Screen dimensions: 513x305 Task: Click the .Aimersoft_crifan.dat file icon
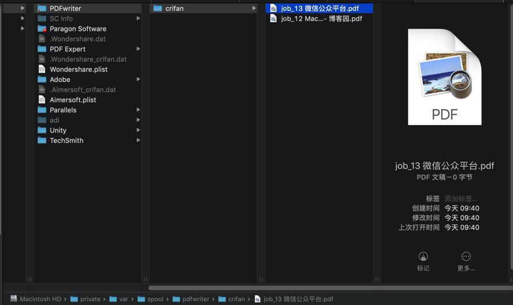42,90
